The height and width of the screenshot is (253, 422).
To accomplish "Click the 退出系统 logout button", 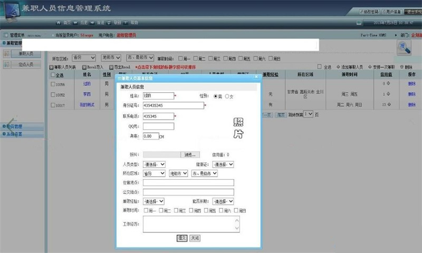I will 411,11.
